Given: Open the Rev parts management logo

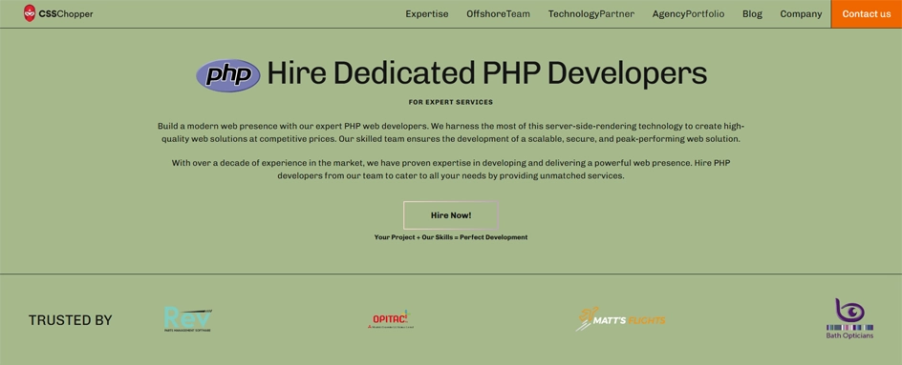Looking at the screenshot, I should [188, 319].
